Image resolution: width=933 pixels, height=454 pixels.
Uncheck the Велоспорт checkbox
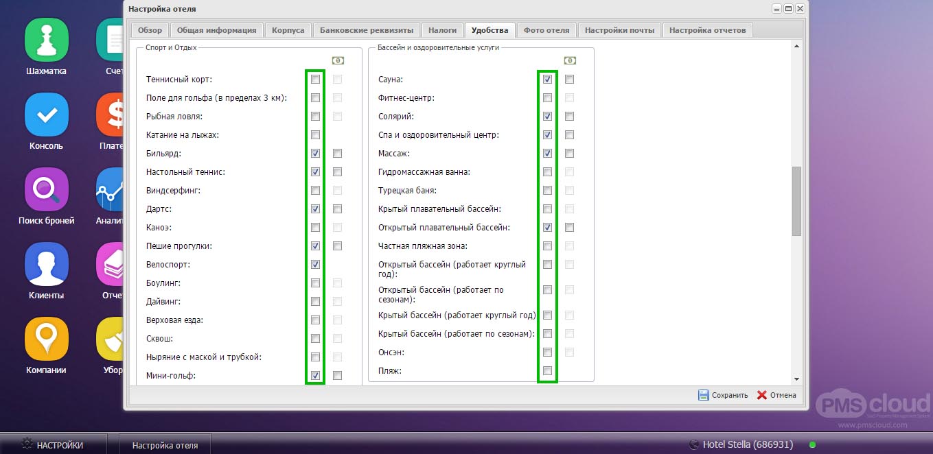(x=315, y=265)
